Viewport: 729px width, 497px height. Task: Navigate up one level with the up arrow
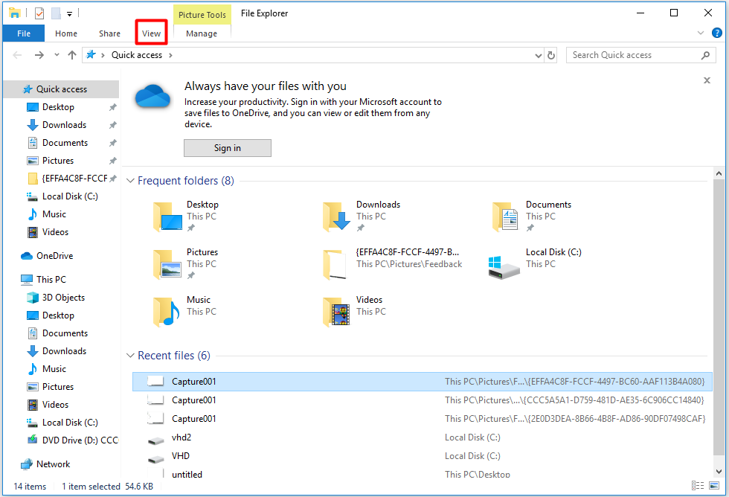[x=71, y=54]
